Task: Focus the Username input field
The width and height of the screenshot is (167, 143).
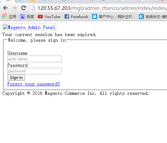Action: point(34,59)
